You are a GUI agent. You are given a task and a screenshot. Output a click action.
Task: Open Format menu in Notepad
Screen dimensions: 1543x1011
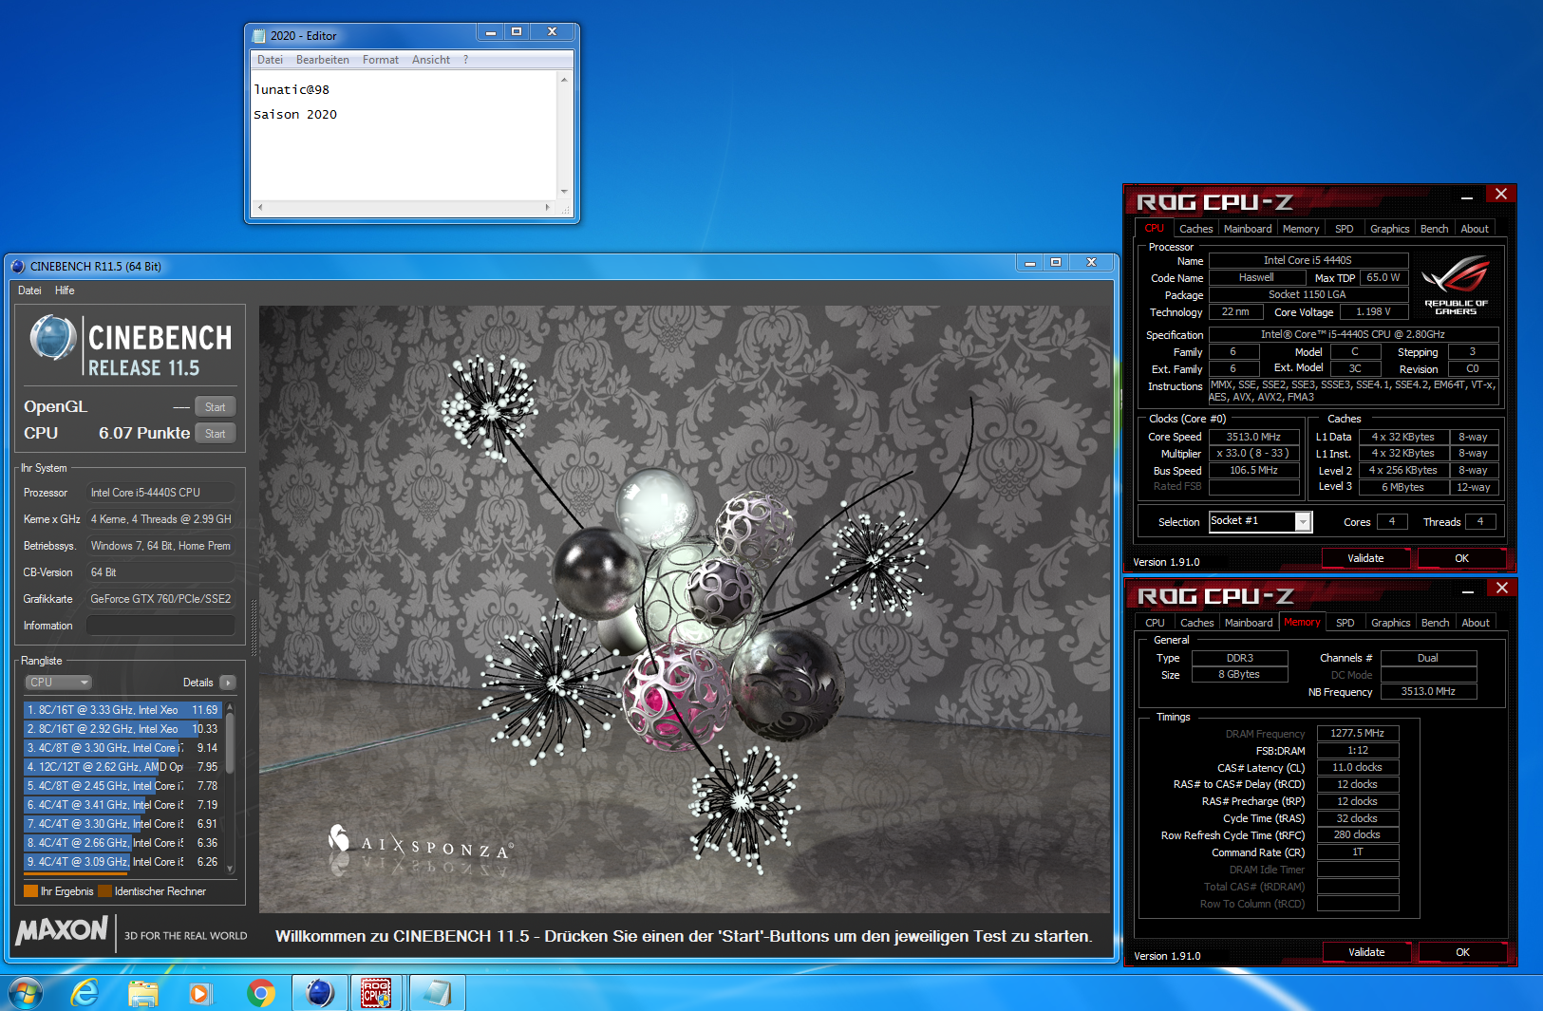coord(381,60)
